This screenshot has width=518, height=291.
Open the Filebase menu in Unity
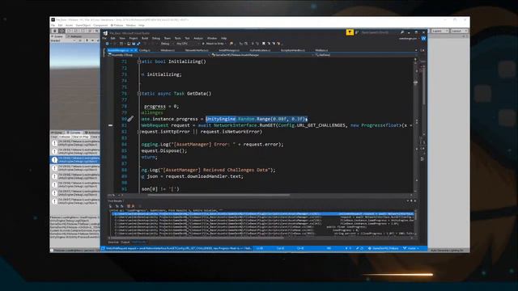pyautogui.click(x=117, y=25)
